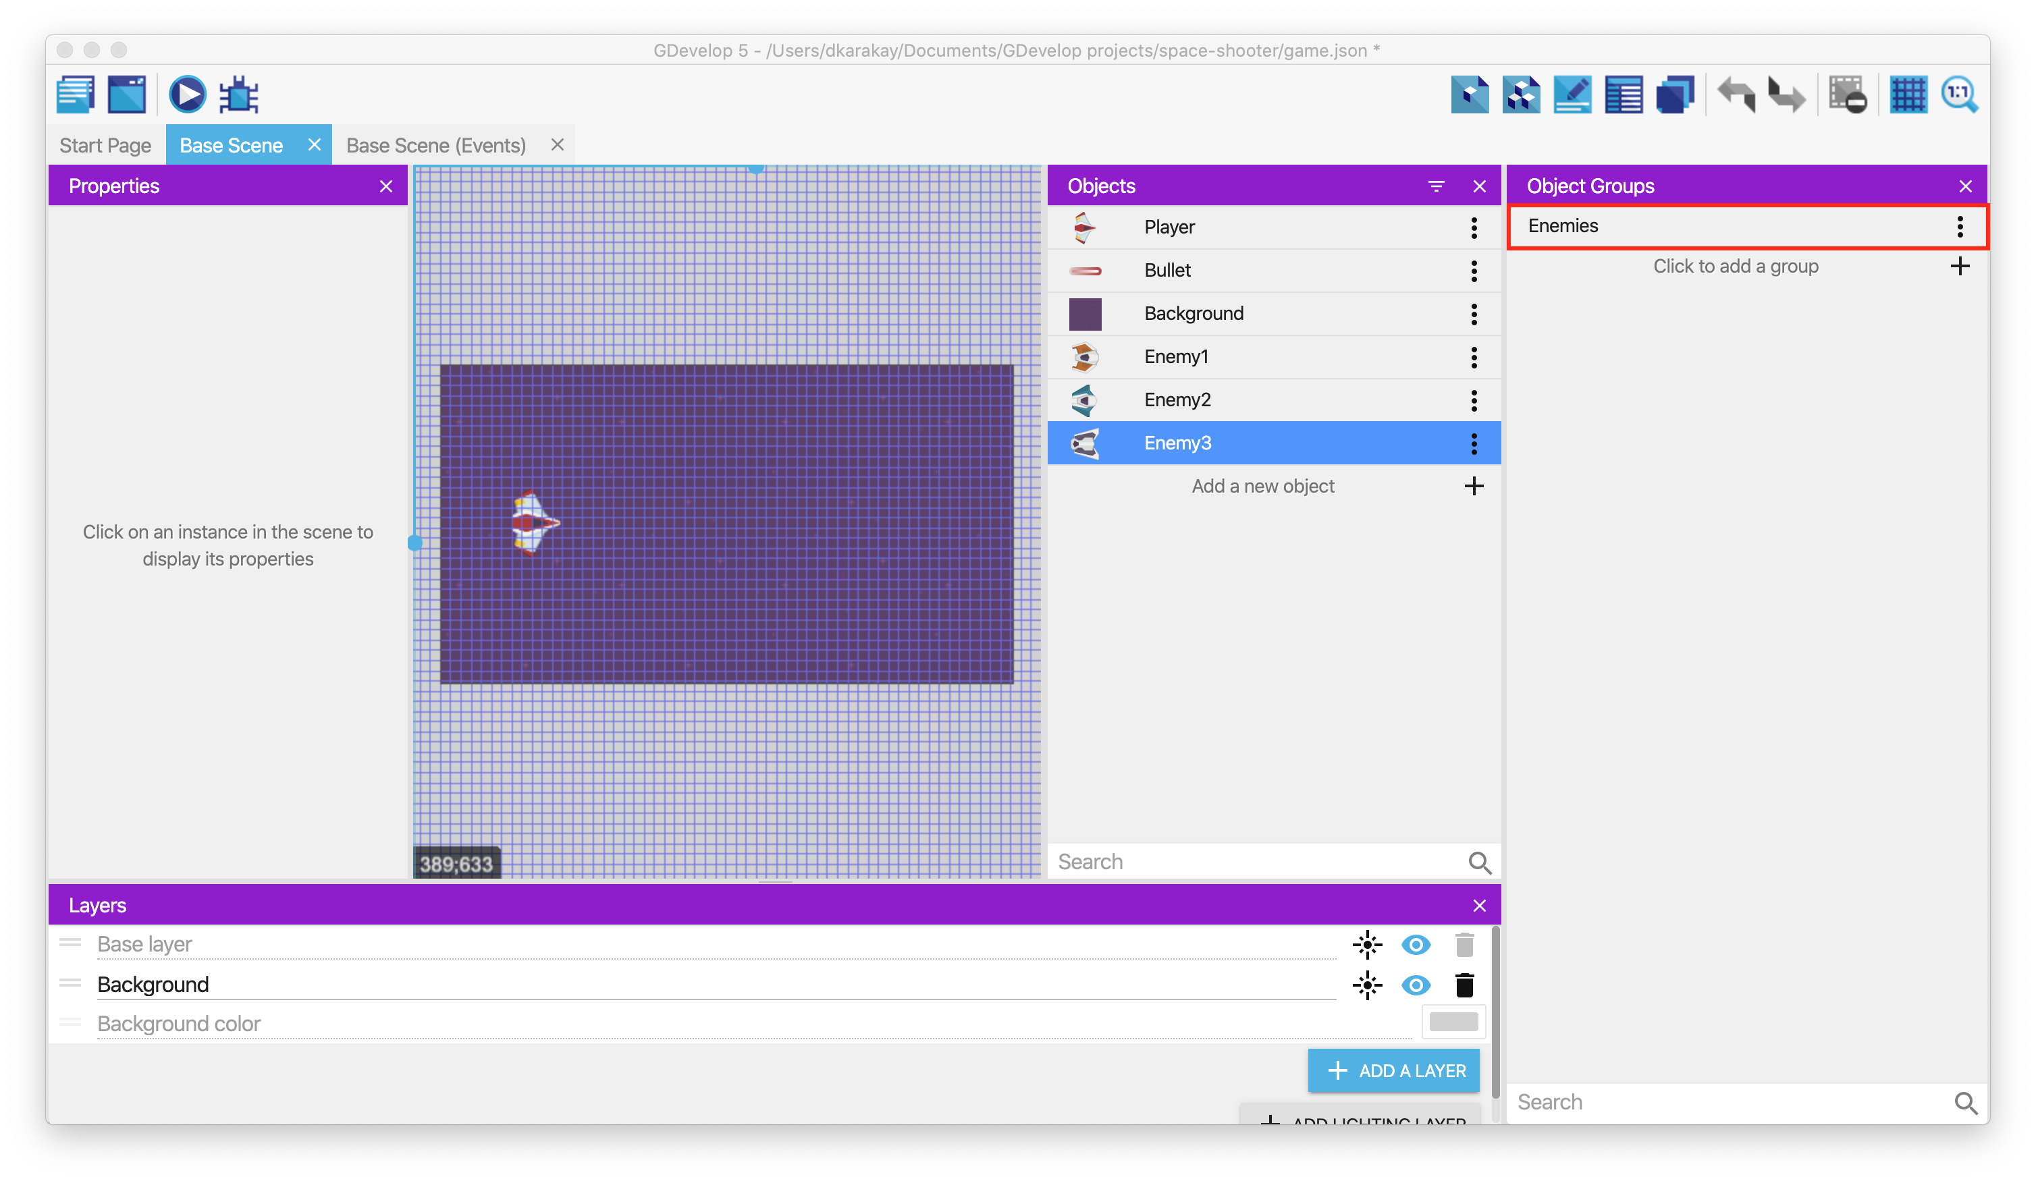
Task: Open three-dot menu for Enemy3 object
Action: point(1474,443)
